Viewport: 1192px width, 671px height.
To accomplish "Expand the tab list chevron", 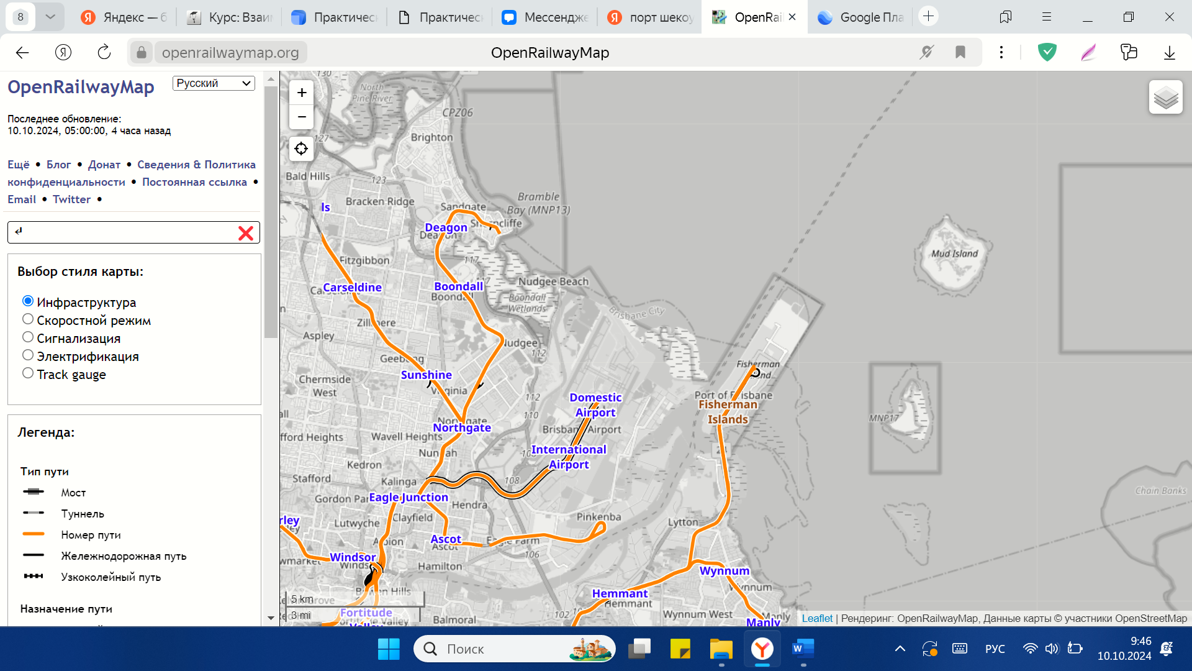I will pyautogui.click(x=50, y=17).
